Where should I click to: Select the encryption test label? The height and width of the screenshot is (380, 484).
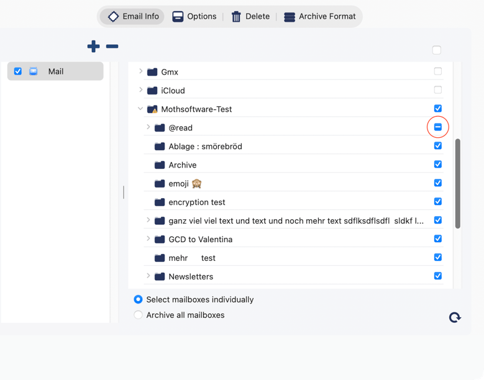197,202
